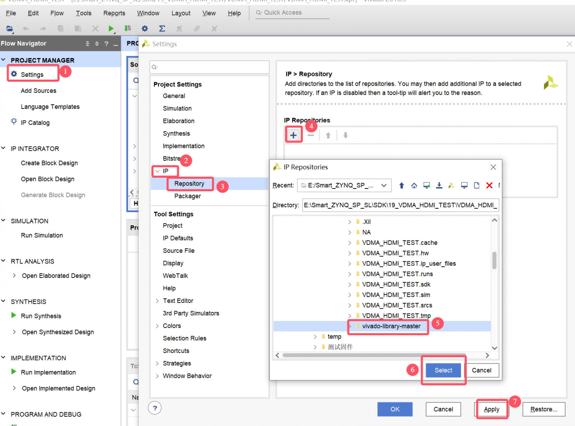
Task: Go up one directory level arrow
Action: tap(401, 186)
